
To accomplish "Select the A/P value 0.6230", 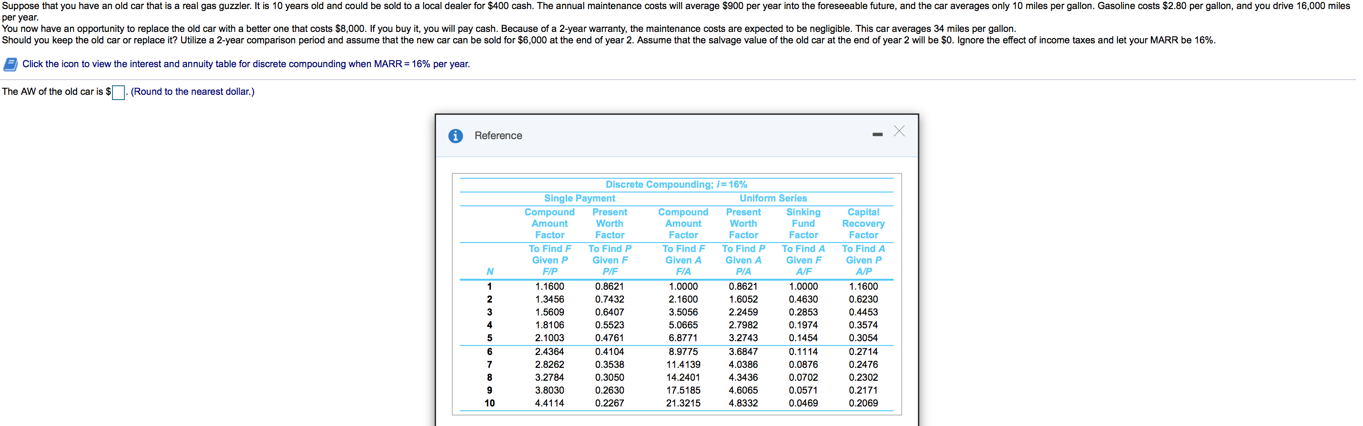I will (x=864, y=300).
